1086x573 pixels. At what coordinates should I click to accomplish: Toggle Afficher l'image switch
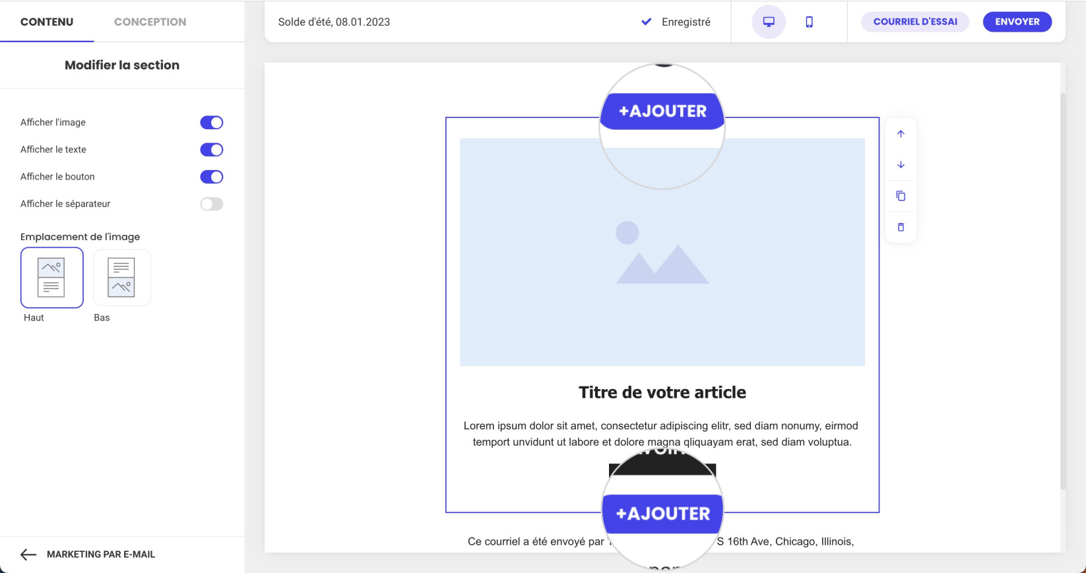coord(212,123)
